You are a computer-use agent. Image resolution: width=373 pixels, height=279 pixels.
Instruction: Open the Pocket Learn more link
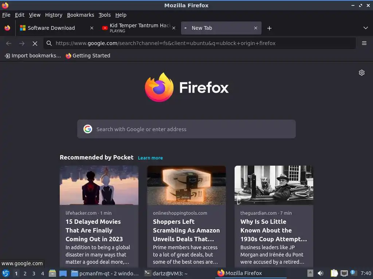pyautogui.click(x=150, y=158)
